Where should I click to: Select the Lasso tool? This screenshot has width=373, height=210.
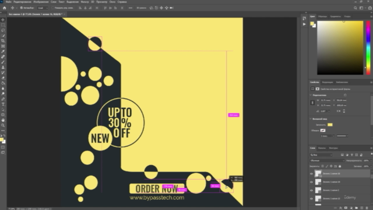point(3,30)
